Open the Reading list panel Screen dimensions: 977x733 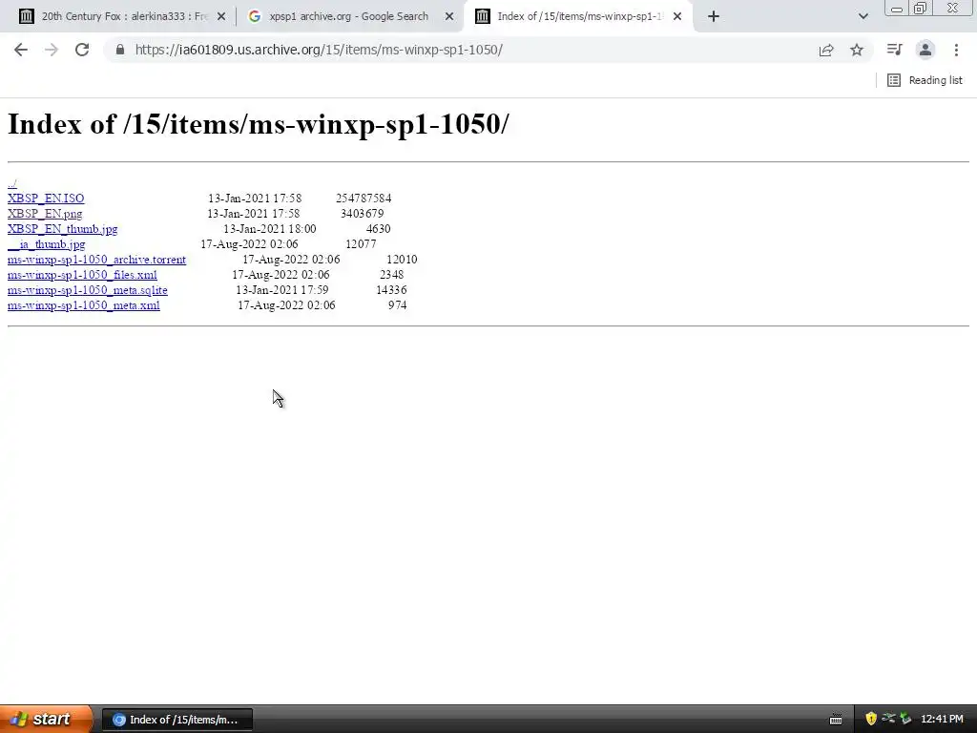(x=925, y=80)
